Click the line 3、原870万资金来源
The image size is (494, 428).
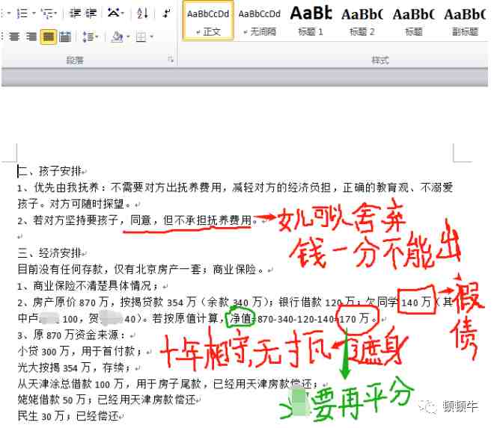pos(71,335)
